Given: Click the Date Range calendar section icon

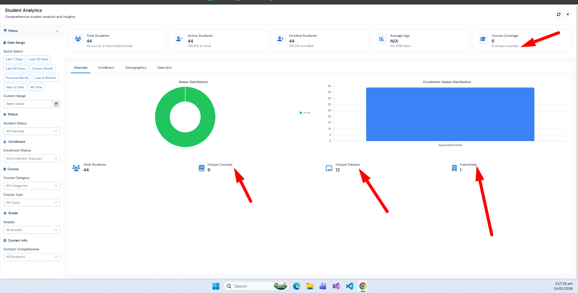Looking at the screenshot, I should click(5, 43).
